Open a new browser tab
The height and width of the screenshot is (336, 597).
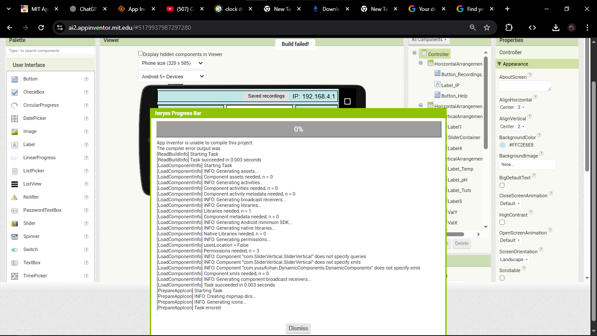[x=507, y=9]
